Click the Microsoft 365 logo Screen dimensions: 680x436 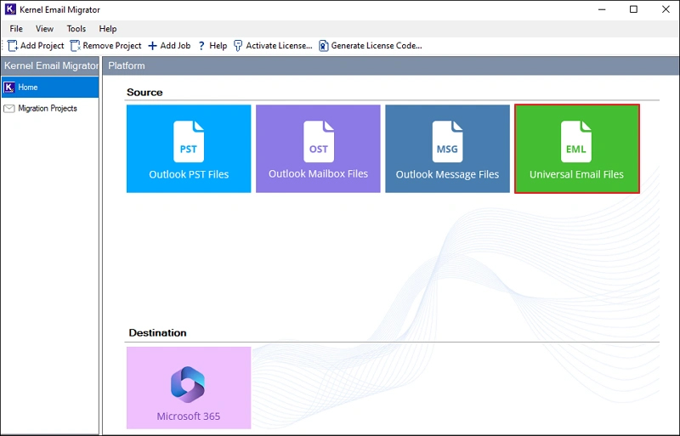[188, 384]
